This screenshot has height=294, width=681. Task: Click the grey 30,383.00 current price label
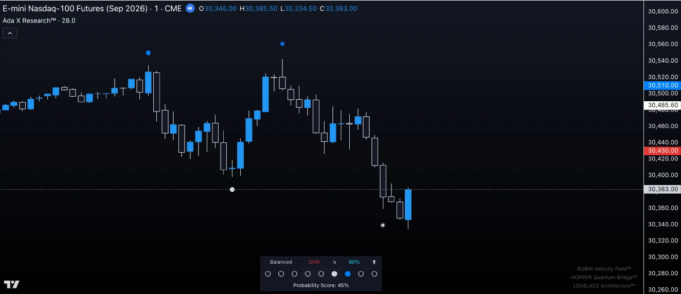662,189
